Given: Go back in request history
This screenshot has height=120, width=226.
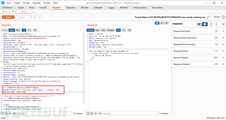Looking at the screenshot, I should (31, 17).
